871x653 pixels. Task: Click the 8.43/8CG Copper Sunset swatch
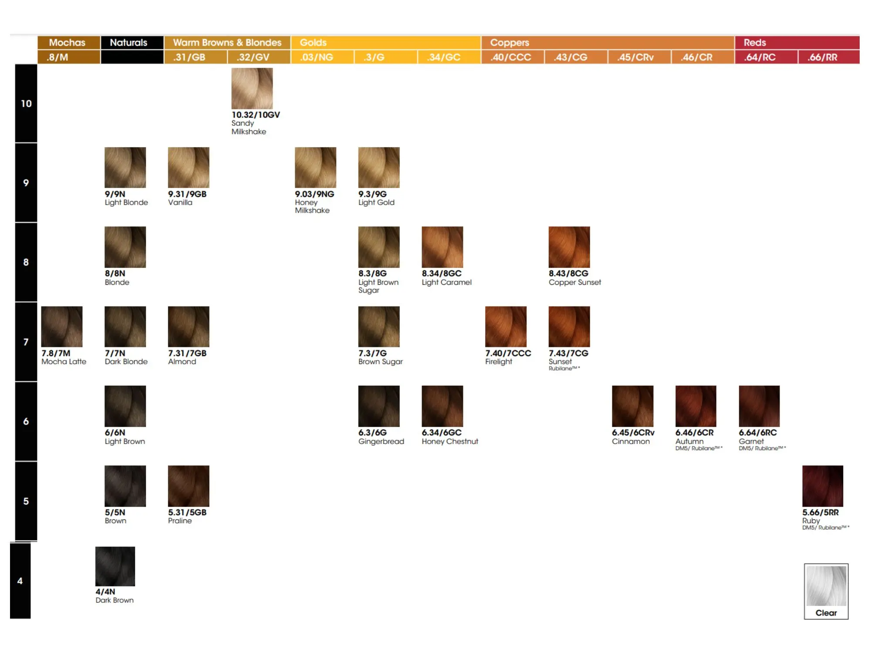(569, 247)
